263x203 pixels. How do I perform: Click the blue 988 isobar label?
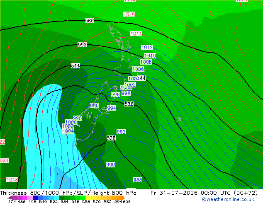(x=138, y=180)
